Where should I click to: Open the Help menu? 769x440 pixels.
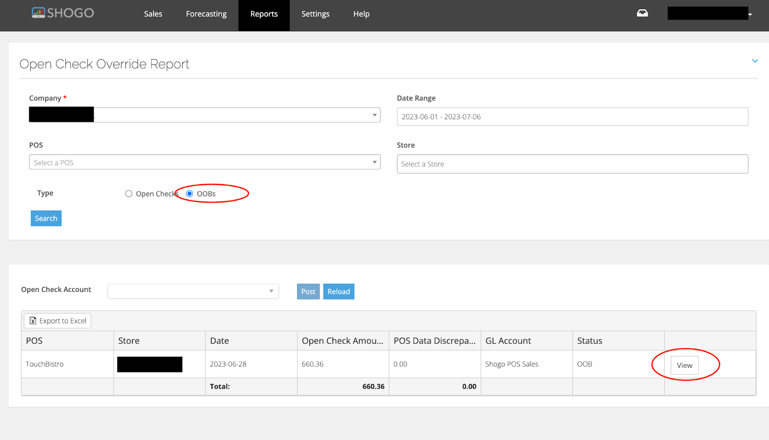tap(361, 14)
